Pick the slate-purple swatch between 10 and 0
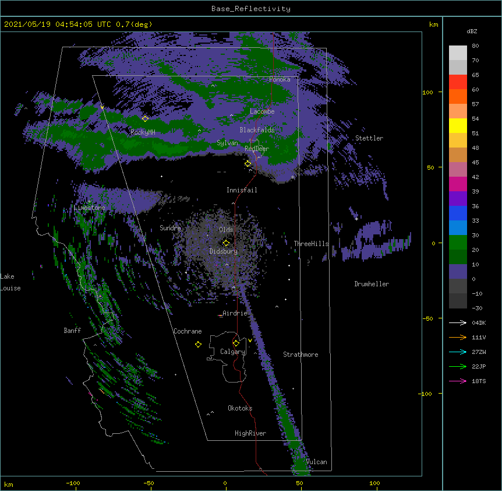This screenshot has width=502, height=491. tap(458, 272)
